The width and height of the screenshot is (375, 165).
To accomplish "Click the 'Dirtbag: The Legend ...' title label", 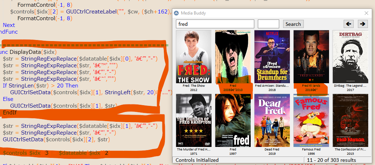I will point(350,86).
